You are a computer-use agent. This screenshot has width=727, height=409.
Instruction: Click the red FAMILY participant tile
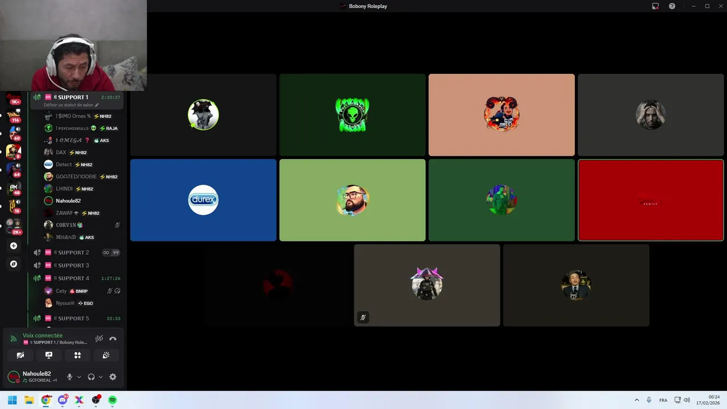[x=651, y=200]
